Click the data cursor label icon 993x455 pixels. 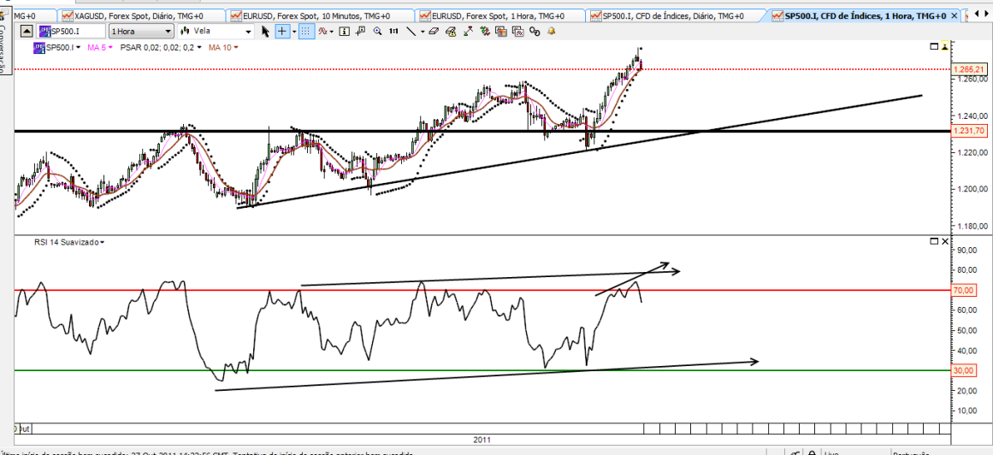click(360, 31)
